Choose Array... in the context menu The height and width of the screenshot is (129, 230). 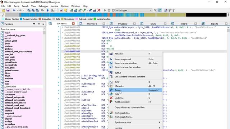136,90
